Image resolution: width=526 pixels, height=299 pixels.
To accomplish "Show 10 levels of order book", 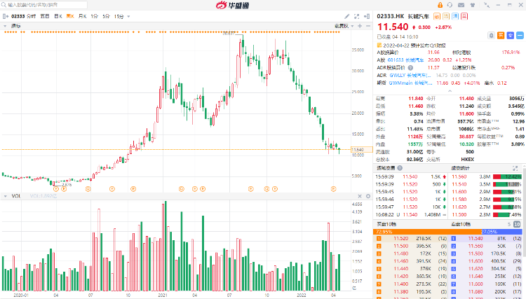I will (518, 223).
